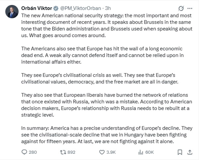Screen dimensions: 201x160
Task: Click the 3.9K likes count
Action: 111,152
